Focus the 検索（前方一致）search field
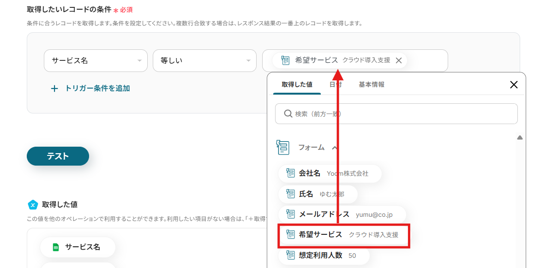 click(396, 113)
